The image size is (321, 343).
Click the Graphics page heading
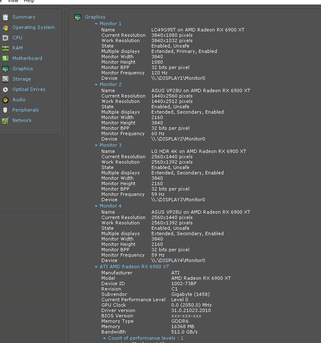tap(95, 17)
